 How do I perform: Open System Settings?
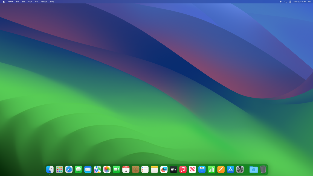(x=240, y=169)
